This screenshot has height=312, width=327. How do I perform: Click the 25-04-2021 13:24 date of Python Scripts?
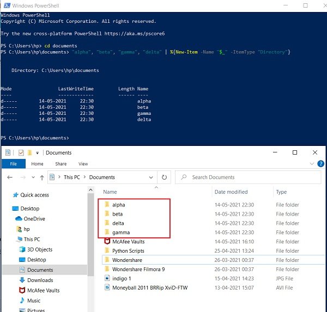pyautogui.click(x=234, y=250)
